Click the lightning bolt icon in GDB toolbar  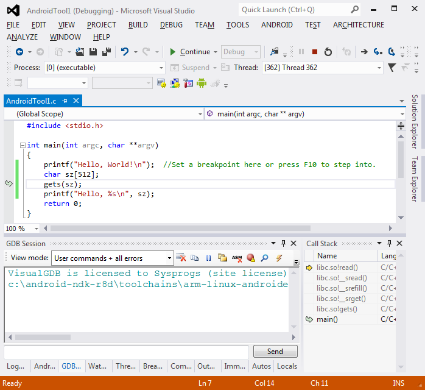point(279,258)
